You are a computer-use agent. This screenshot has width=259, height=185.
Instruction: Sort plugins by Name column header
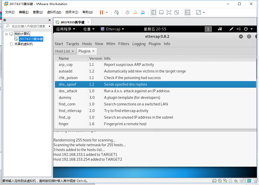click(73, 59)
